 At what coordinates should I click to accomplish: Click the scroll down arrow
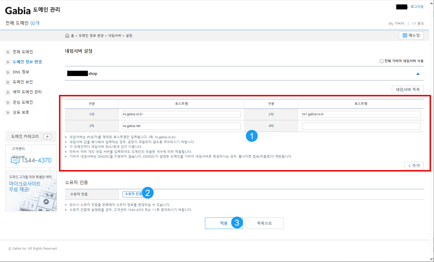point(432,259)
